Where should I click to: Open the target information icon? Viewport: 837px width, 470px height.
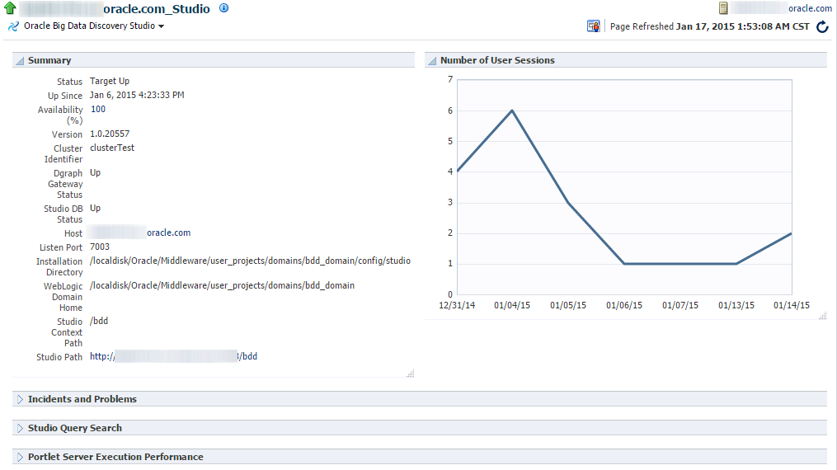pyautogui.click(x=224, y=8)
